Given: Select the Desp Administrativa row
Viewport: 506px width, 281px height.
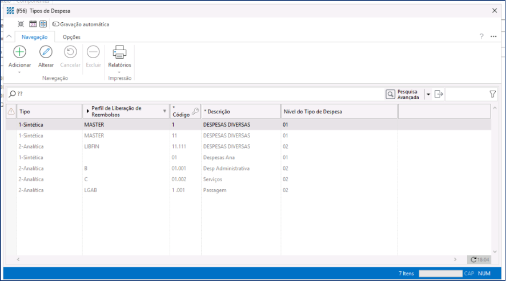Looking at the screenshot, I should 226,168.
